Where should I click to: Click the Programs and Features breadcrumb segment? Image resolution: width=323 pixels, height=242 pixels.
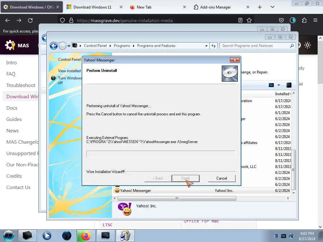click(156, 46)
